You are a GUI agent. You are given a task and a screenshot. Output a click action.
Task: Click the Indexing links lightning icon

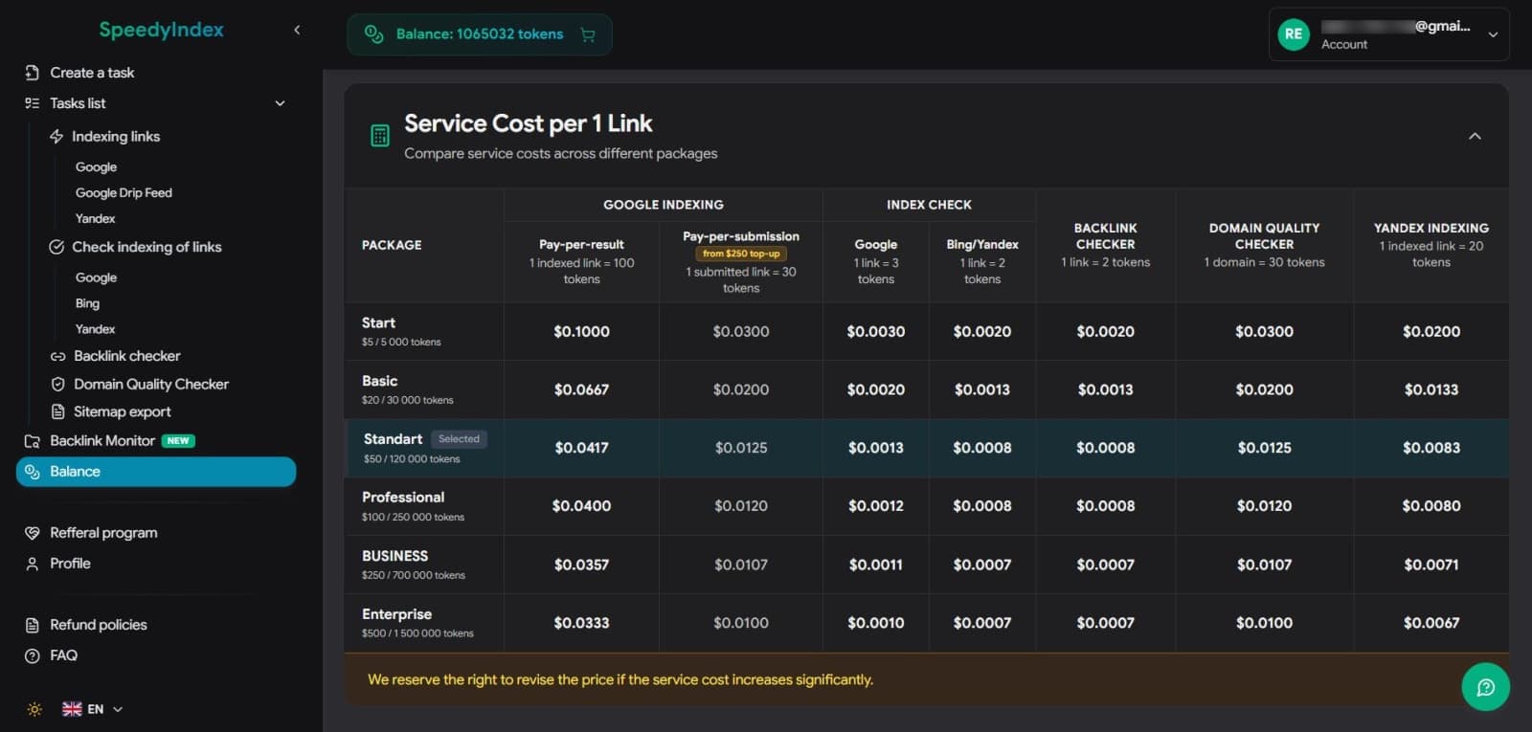56,137
